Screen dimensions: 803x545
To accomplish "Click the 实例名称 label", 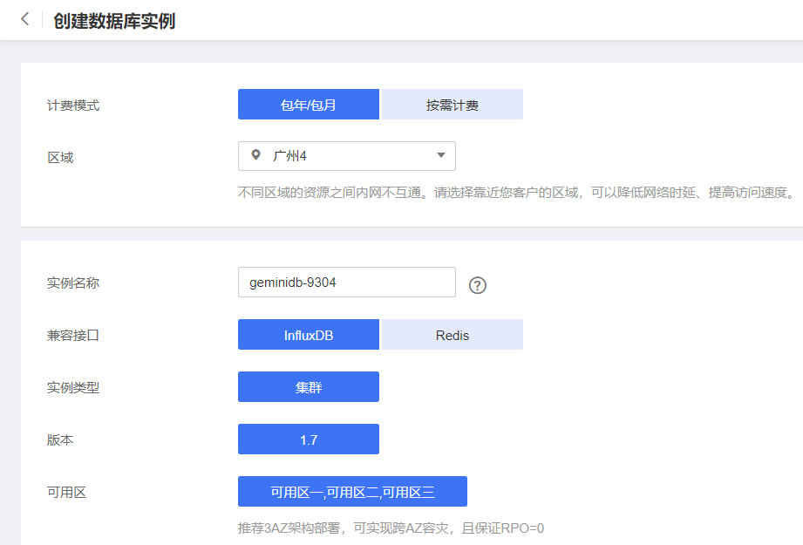I will [73, 283].
